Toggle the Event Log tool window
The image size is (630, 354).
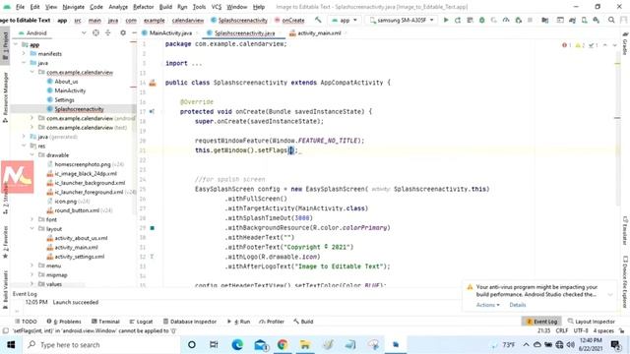pos(541,322)
